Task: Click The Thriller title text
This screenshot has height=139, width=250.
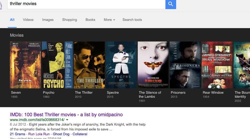Action: coord(84,93)
